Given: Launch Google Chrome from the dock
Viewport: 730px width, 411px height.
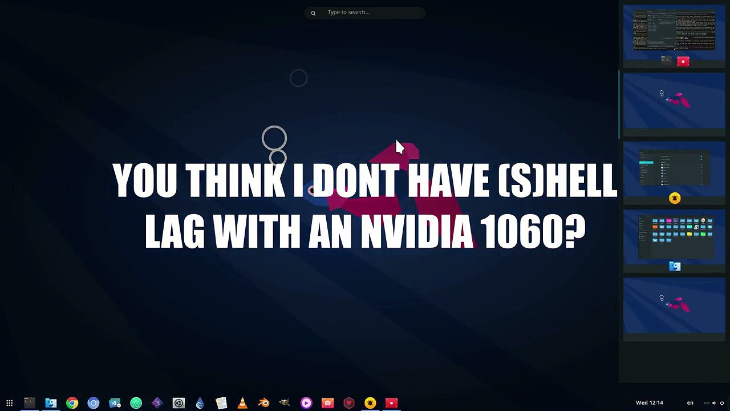Looking at the screenshot, I should [72, 403].
